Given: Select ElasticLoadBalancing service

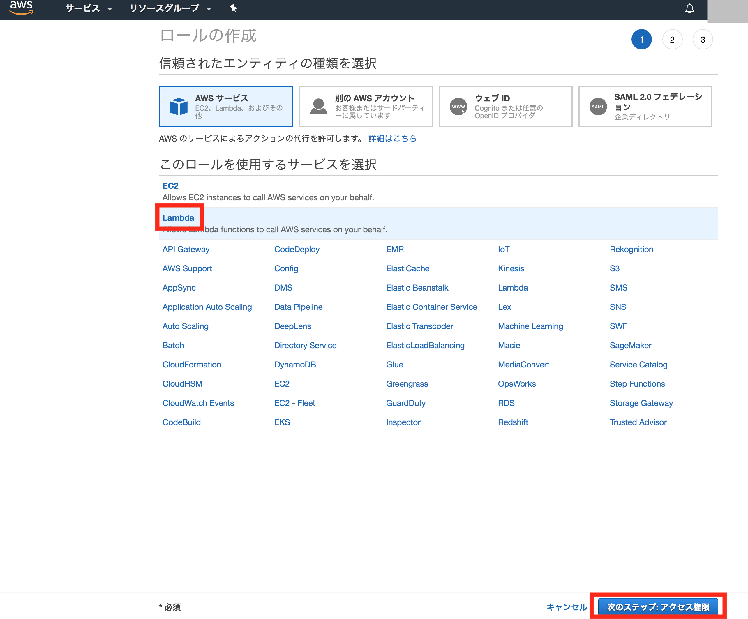Looking at the screenshot, I should point(425,345).
